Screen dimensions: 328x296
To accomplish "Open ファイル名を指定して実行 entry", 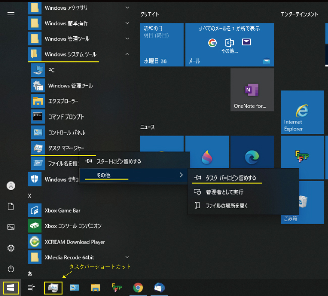I will point(55,164).
